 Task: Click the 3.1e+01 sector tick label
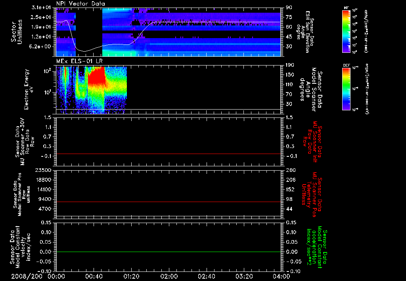41,8
